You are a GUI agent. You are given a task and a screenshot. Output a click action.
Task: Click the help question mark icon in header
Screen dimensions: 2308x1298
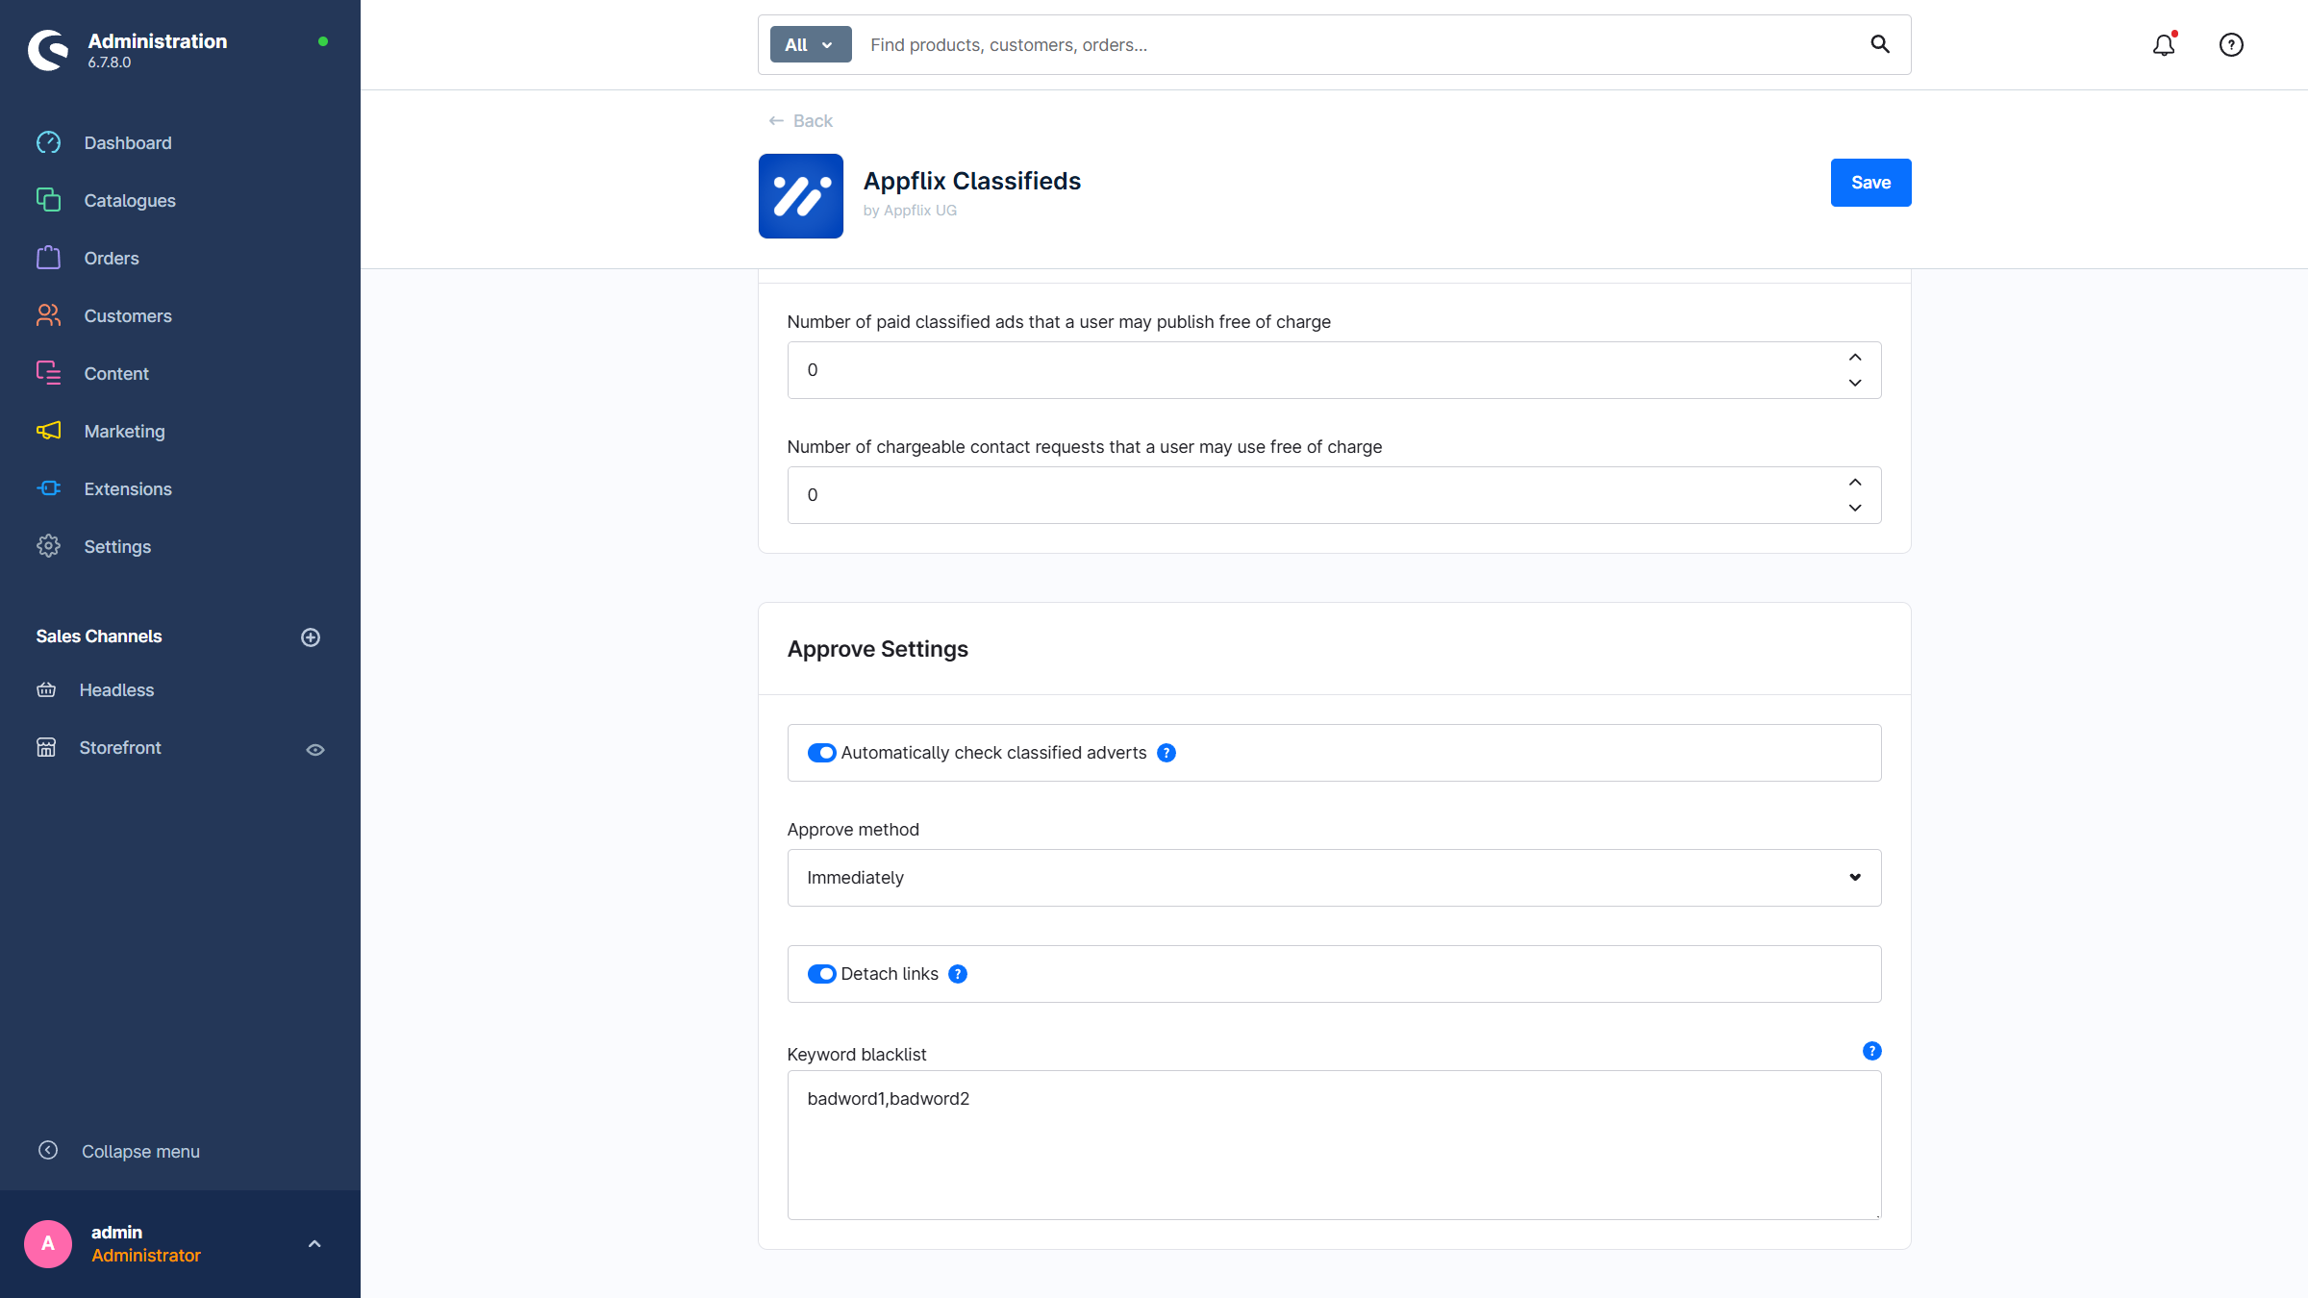2231,45
